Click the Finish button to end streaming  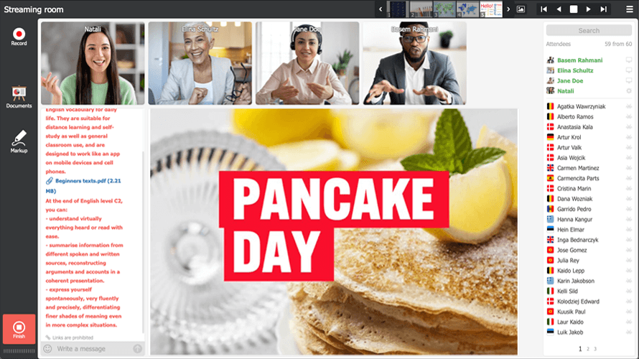[19, 330]
